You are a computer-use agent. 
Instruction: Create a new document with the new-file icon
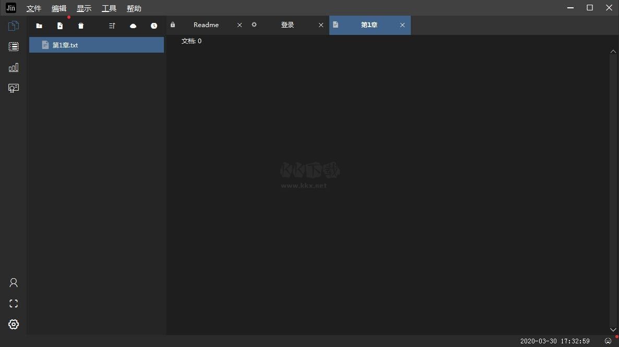tap(60, 26)
